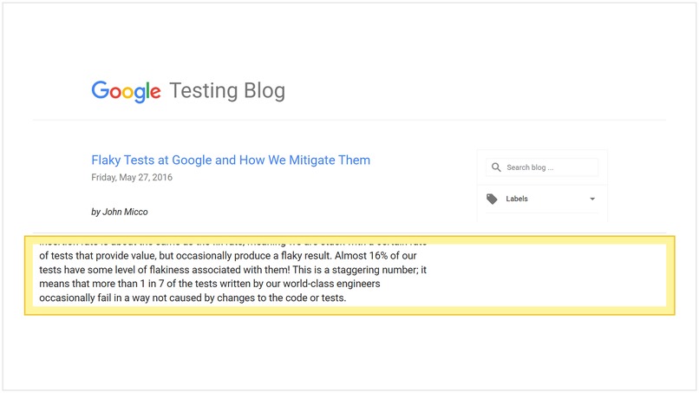Click the Labels tag icon
Viewport: 699px width, 393px height.
[x=492, y=199]
